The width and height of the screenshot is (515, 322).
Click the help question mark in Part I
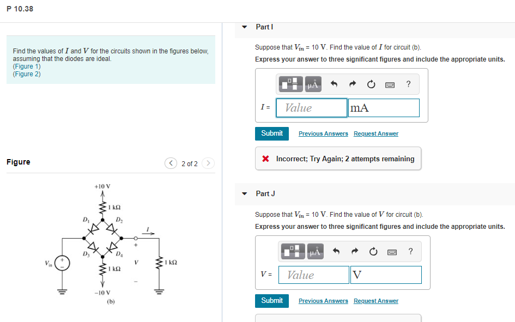[408, 84]
